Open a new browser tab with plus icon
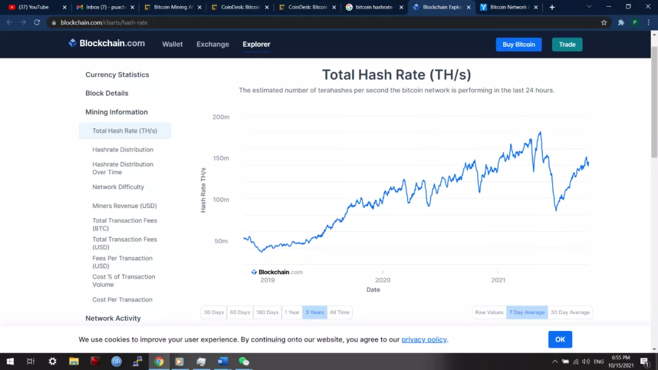Screen dimensions: 658x370 tap(552, 7)
